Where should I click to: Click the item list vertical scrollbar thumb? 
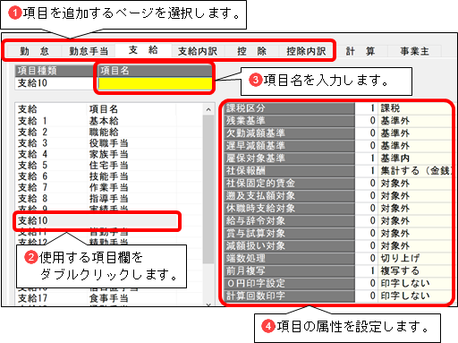[x=208, y=189]
